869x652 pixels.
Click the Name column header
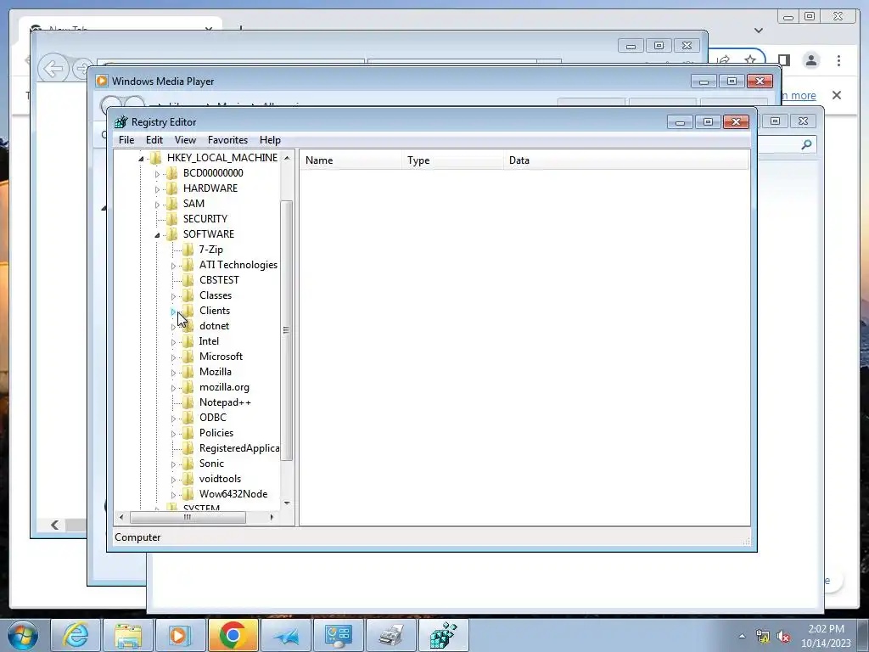click(350, 160)
